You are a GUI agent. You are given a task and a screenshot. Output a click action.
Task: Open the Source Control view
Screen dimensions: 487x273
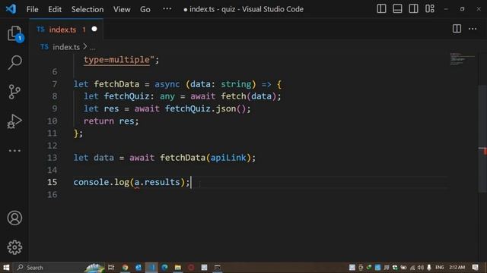point(14,92)
